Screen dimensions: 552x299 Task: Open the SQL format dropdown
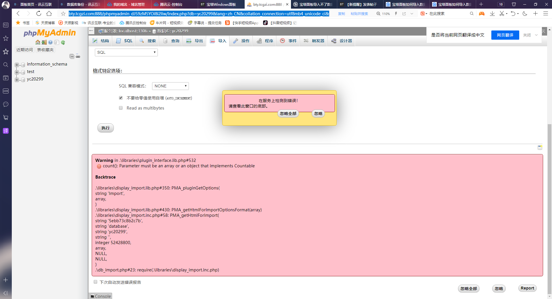tap(126, 52)
